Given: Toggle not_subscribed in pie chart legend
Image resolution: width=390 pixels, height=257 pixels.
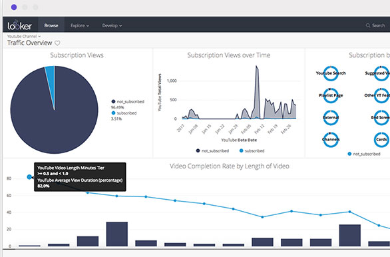Looking at the screenshot, I should (x=128, y=101).
